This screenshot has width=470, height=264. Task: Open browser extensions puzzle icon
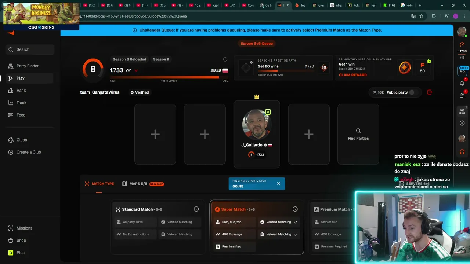(x=434, y=16)
